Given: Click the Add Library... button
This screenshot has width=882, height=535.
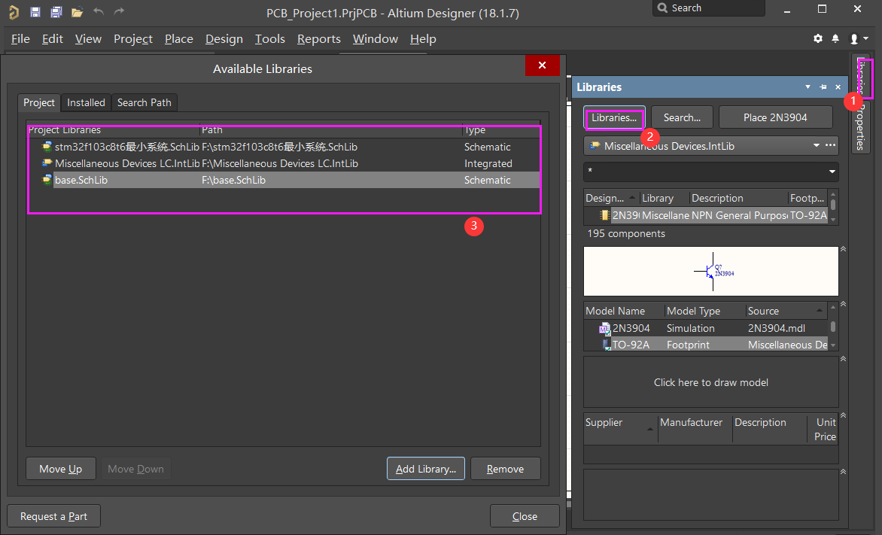Looking at the screenshot, I should [x=426, y=469].
